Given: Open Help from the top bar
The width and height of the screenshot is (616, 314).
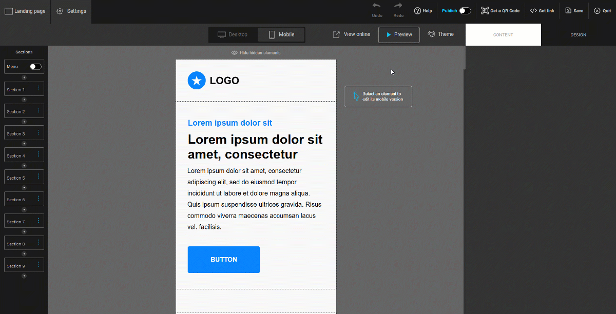Looking at the screenshot, I should (423, 11).
